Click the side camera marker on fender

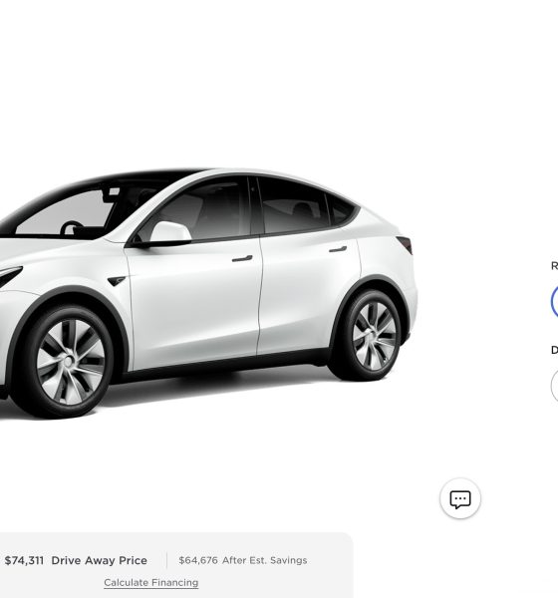tap(117, 281)
